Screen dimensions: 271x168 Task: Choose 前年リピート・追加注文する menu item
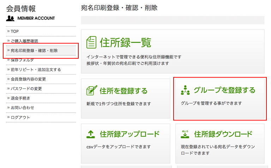point(36,70)
